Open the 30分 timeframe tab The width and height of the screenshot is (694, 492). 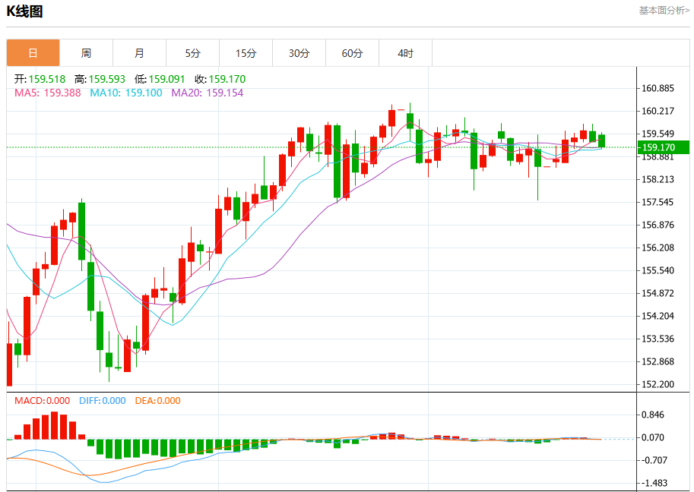coord(299,53)
